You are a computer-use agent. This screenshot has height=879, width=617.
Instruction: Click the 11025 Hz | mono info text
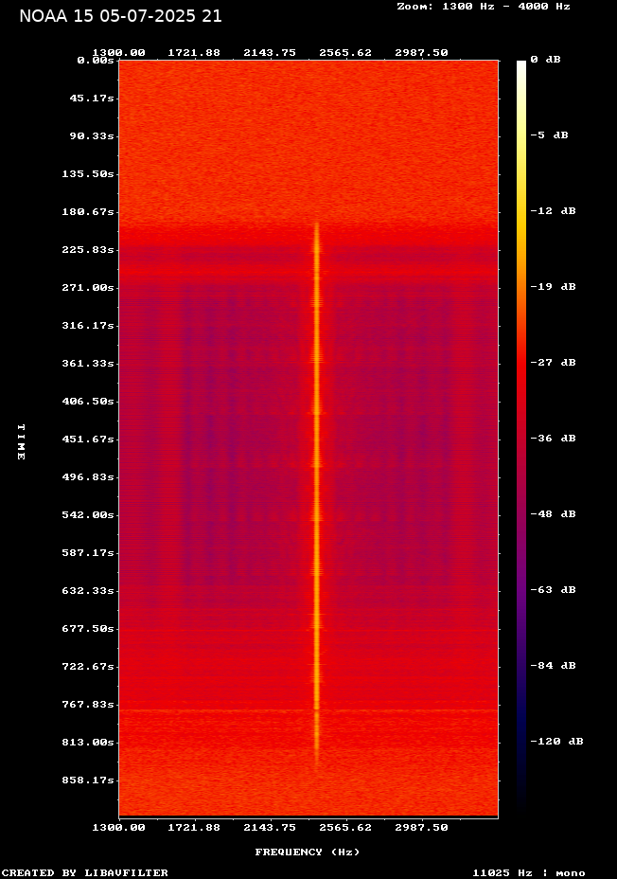click(529, 872)
